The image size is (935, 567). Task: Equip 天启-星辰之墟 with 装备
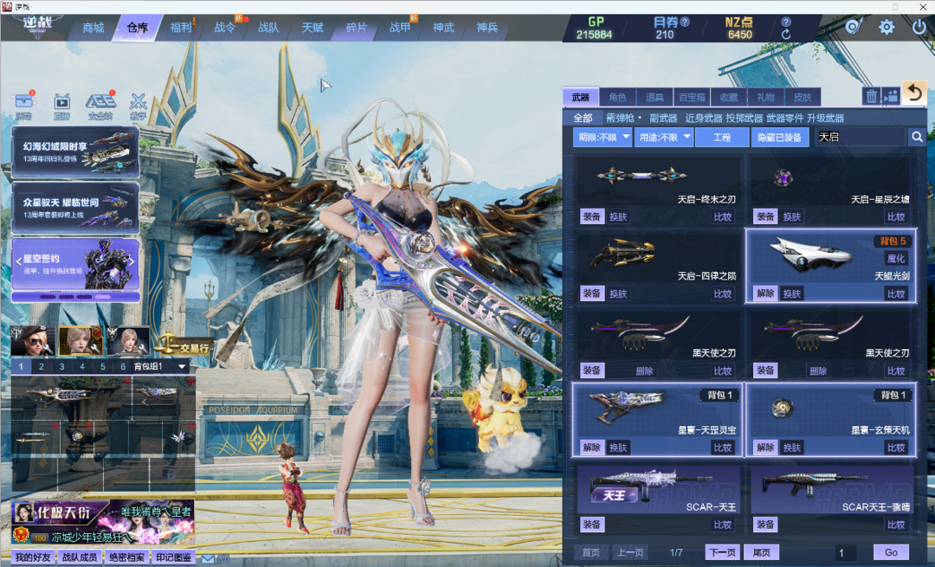[x=765, y=216]
